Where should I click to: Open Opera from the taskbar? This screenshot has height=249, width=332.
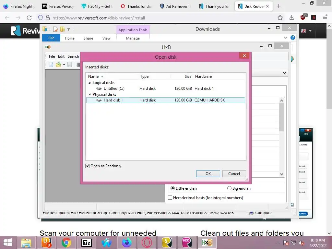click(147, 243)
